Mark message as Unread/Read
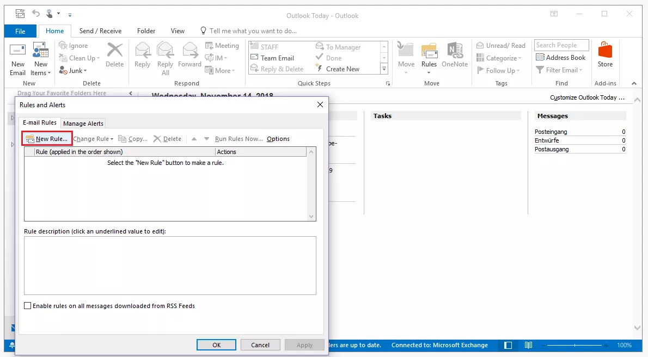Viewport: 648px width, 357px height. click(x=500, y=45)
